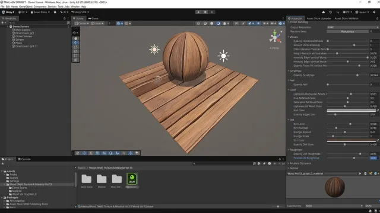Toggle Perspective/Iso label under gizmo
The width and height of the screenshot is (380, 213).
pos(274,48)
